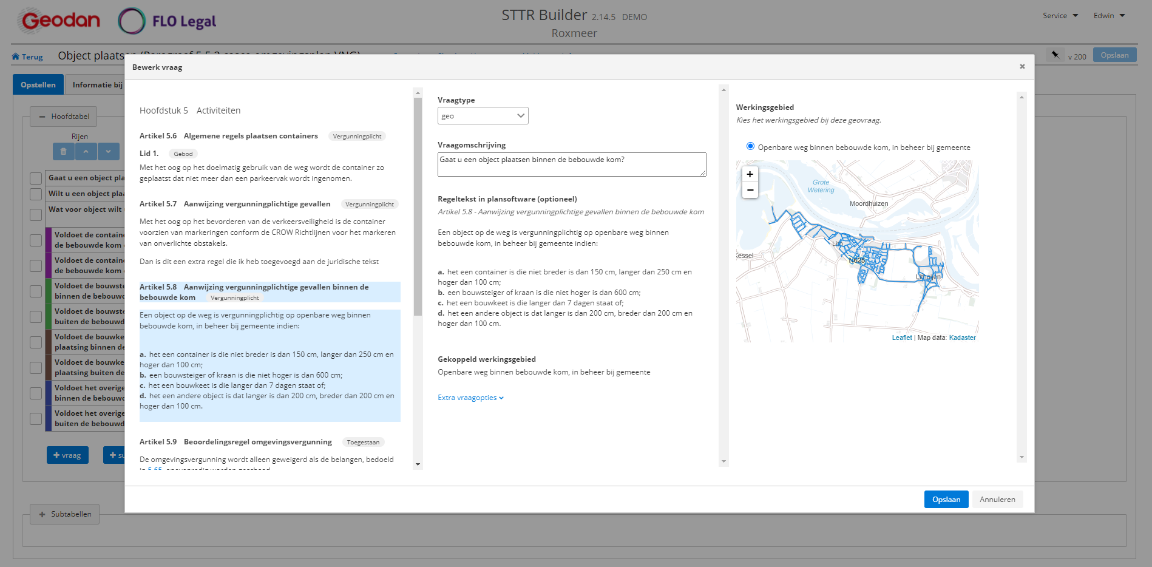The image size is (1152, 567).
Task: Open the Leaflet attribution link
Action: 901,338
